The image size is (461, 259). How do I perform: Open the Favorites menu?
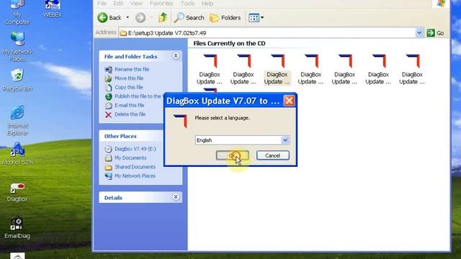coord(161,4)
